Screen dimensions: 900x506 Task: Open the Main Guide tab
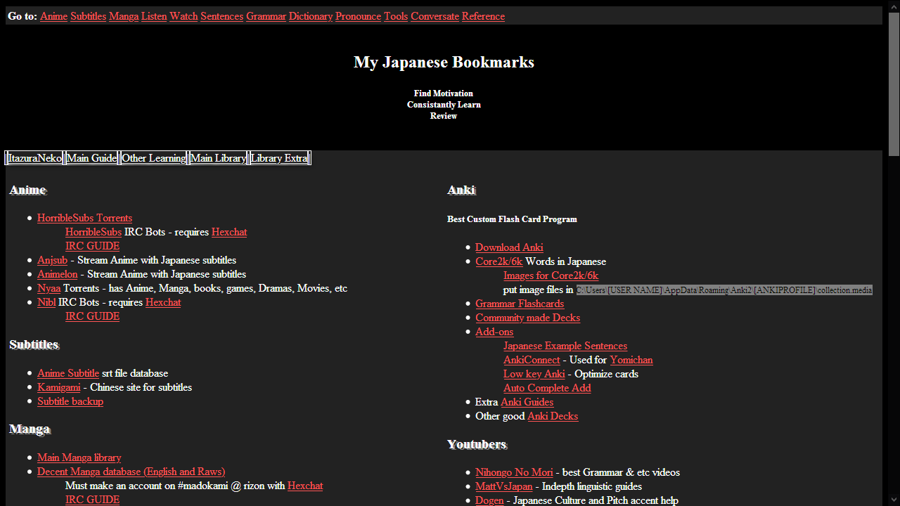coord(91,158)
